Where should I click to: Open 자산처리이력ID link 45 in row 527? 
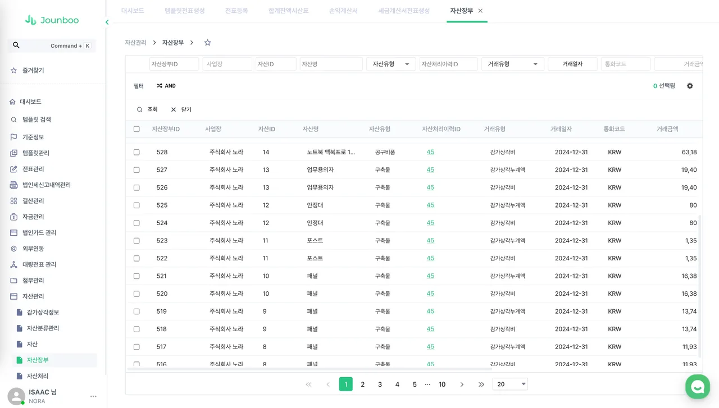click(x=430, y=170)
